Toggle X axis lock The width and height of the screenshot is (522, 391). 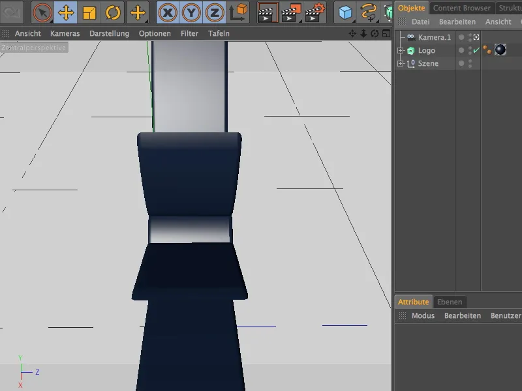point(168,12)
